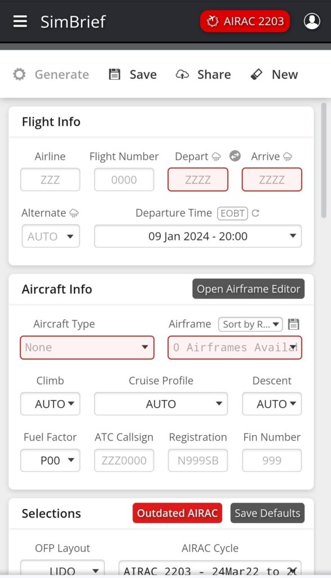Click the SimBrief logo text

coord(73,22)
